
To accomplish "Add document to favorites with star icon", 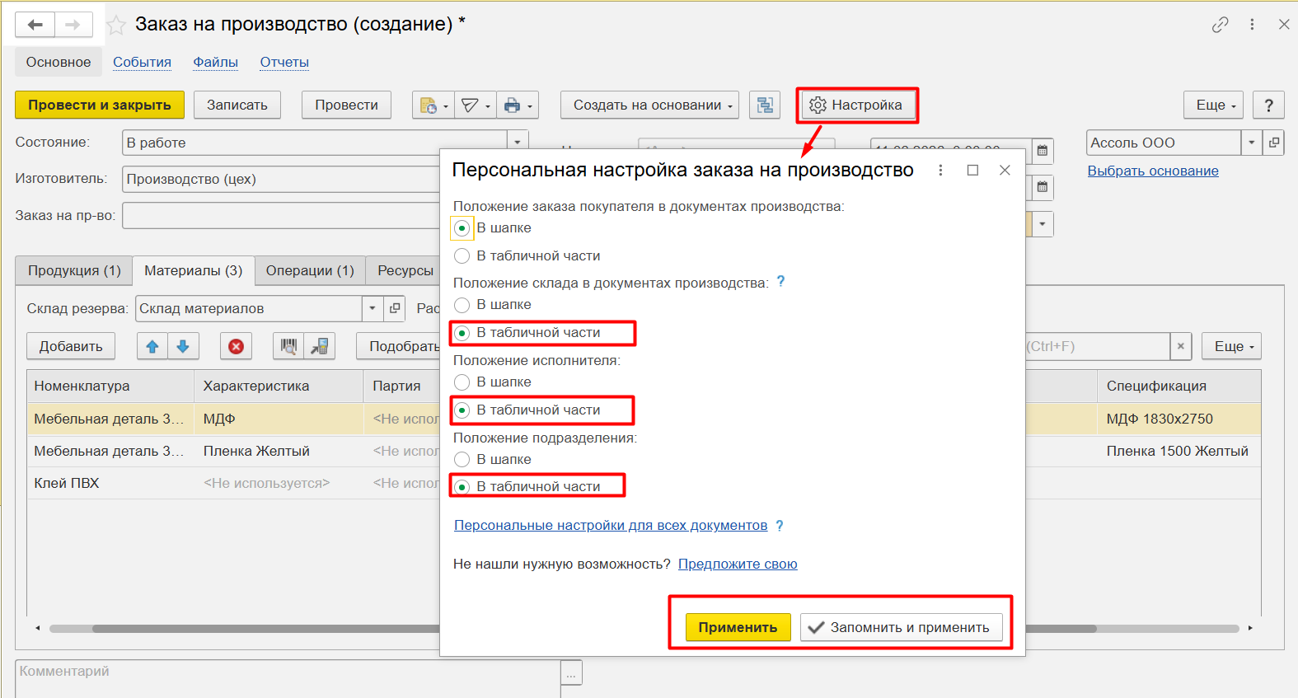I will [x=116, y=26].
